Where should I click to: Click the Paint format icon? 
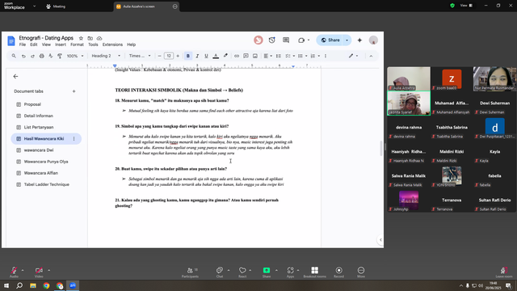pyautogui.click(x=60, y=56)
